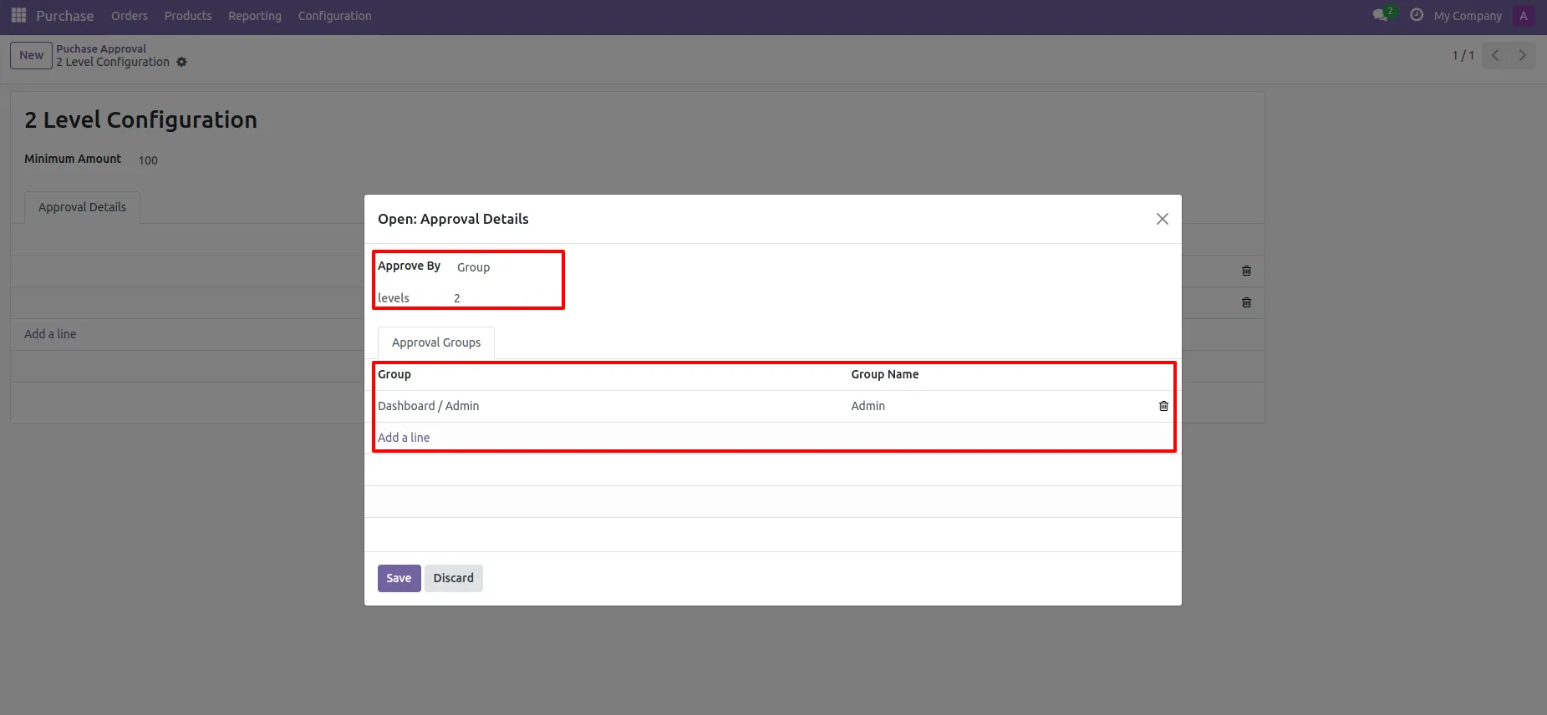This screenshot has width=1547, height=715.
Task: Click the Save button in dialog
Action: pos(399,578)
